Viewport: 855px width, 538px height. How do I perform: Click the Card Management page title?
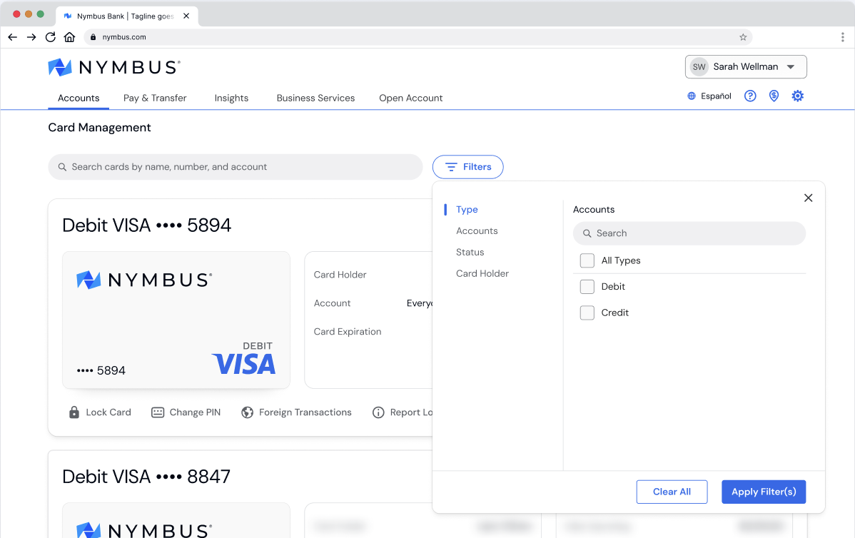pyautogui.click(x=99, y=128)
